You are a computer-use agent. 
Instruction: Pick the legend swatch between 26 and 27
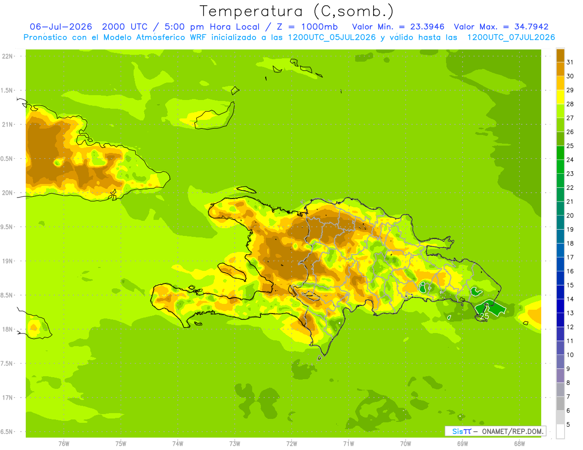click(x=560, y=125)
